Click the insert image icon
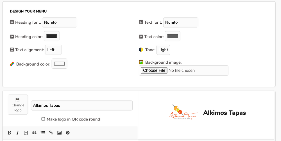Image resolution: width=281 pixels, height=141 pixels. pos(59,133)
